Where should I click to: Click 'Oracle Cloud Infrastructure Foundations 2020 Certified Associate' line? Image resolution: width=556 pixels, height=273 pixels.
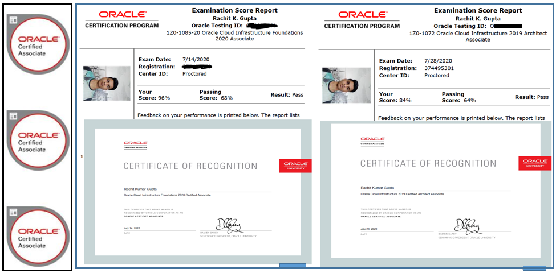pos(167,195)
